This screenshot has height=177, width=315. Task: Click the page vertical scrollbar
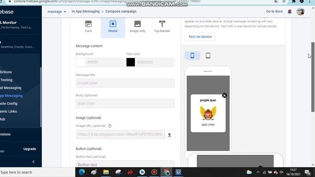click(313, 77)
